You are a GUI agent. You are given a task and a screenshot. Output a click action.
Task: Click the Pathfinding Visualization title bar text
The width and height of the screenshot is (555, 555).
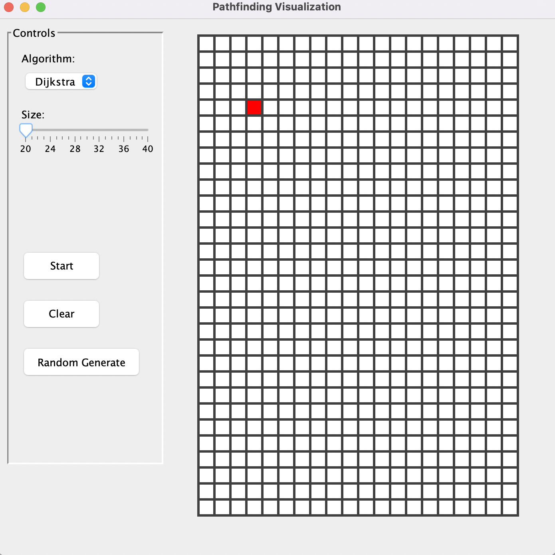[x=277, y=7]
